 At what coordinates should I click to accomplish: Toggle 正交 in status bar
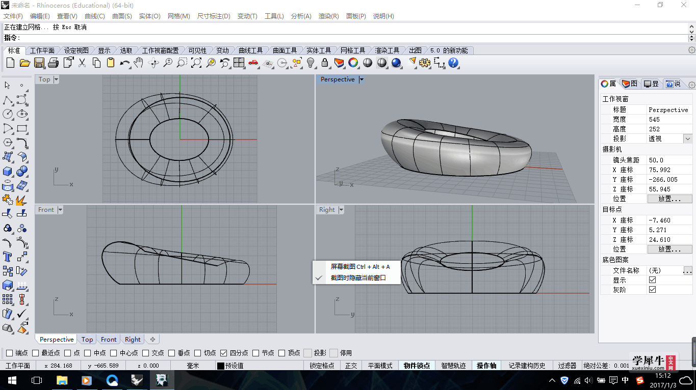tap(351, 366)
